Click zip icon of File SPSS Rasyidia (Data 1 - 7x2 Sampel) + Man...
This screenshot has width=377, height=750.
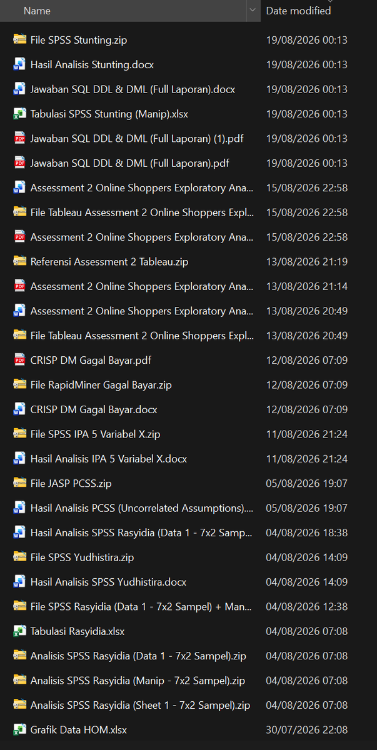19,606
